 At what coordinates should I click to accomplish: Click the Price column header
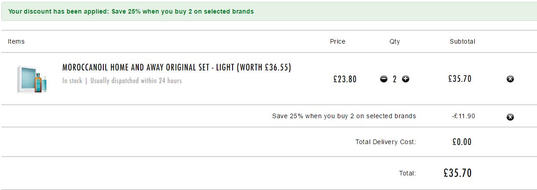pyautogui.click(x=337, y=41)
